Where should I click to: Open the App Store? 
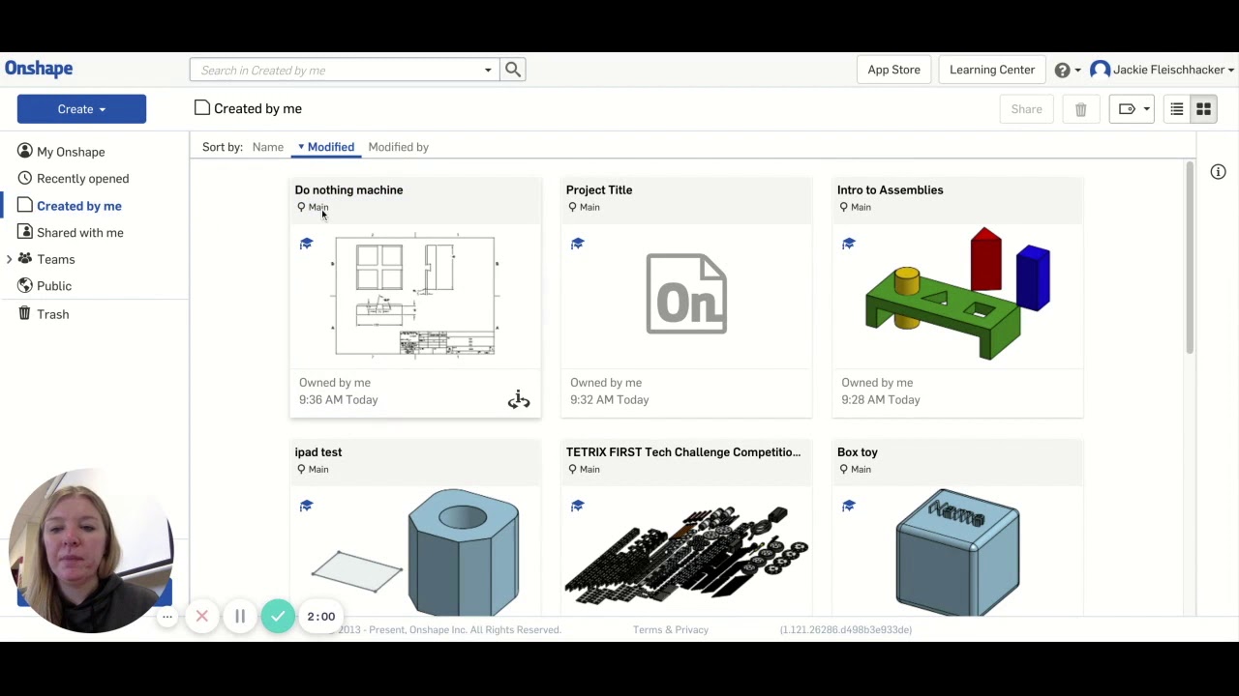coord(893,70)
